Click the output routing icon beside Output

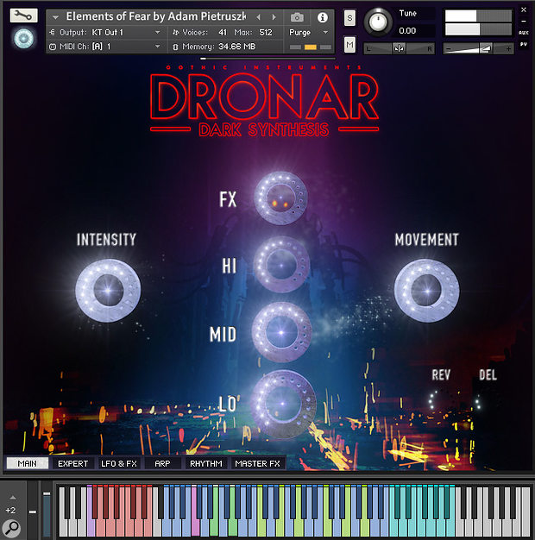tap(52, 33)
